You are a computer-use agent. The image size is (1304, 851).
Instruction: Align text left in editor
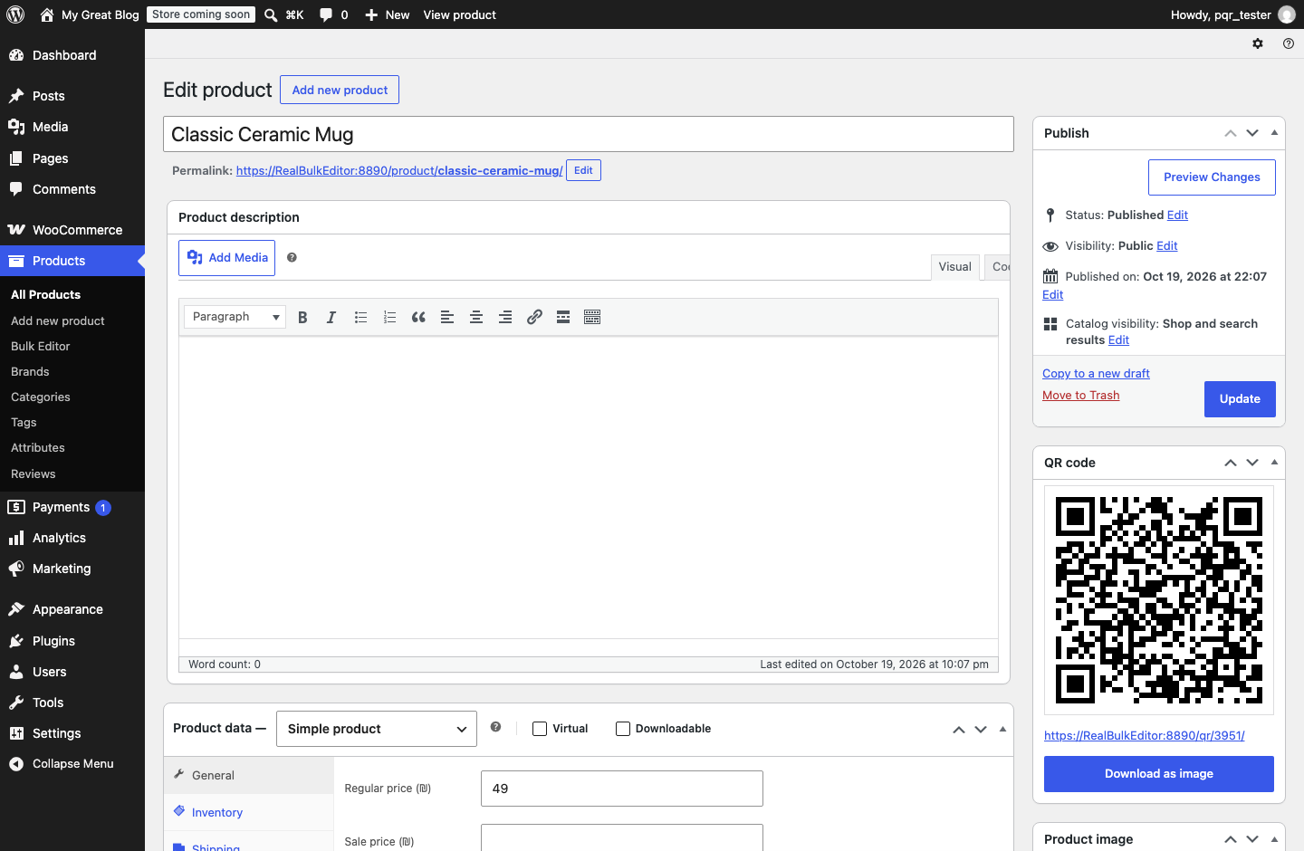click(447, 317)
